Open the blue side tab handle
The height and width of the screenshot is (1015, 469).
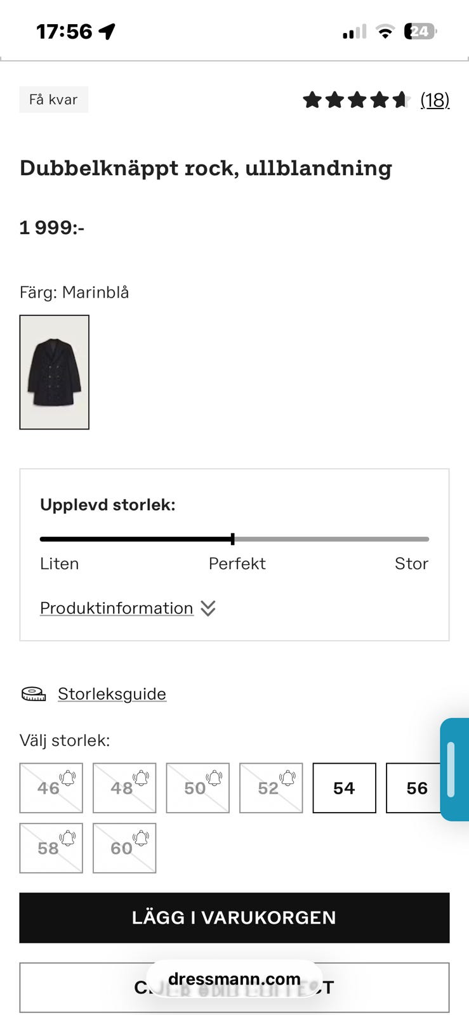pyautogui.click(x=452, y=769)
